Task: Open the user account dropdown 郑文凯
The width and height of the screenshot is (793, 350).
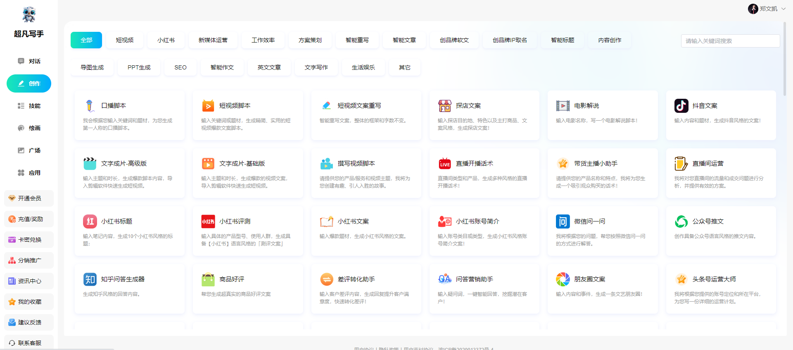Action: pyautogui.click(x=767, y=9)
